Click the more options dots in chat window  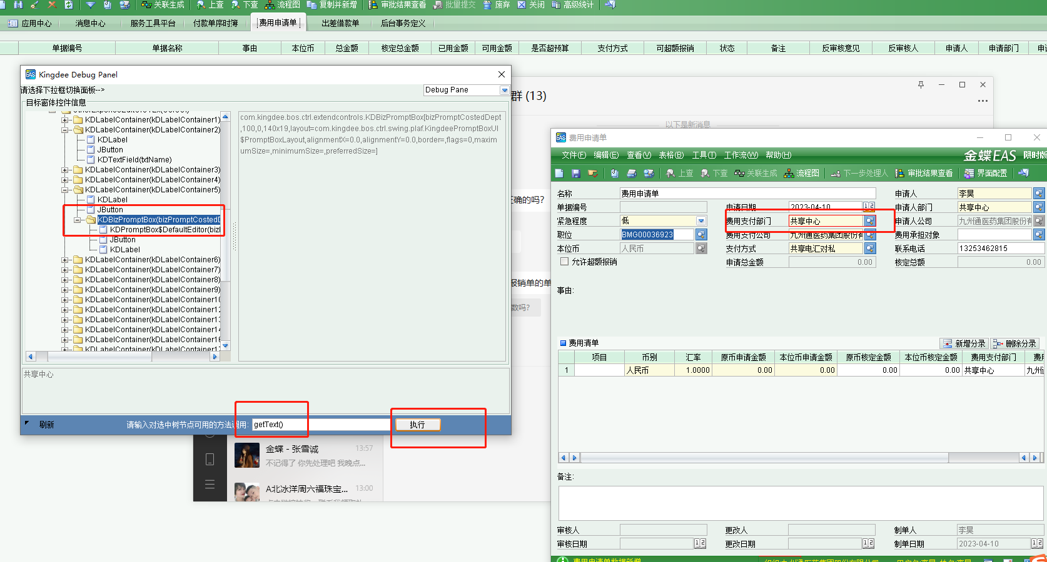point(983,101)
